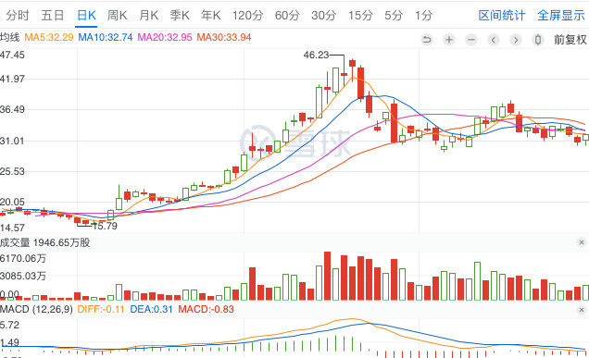Screen dimensions: 589x358
Task: Click the 15.79 low price marker
Action: [105, 226]
